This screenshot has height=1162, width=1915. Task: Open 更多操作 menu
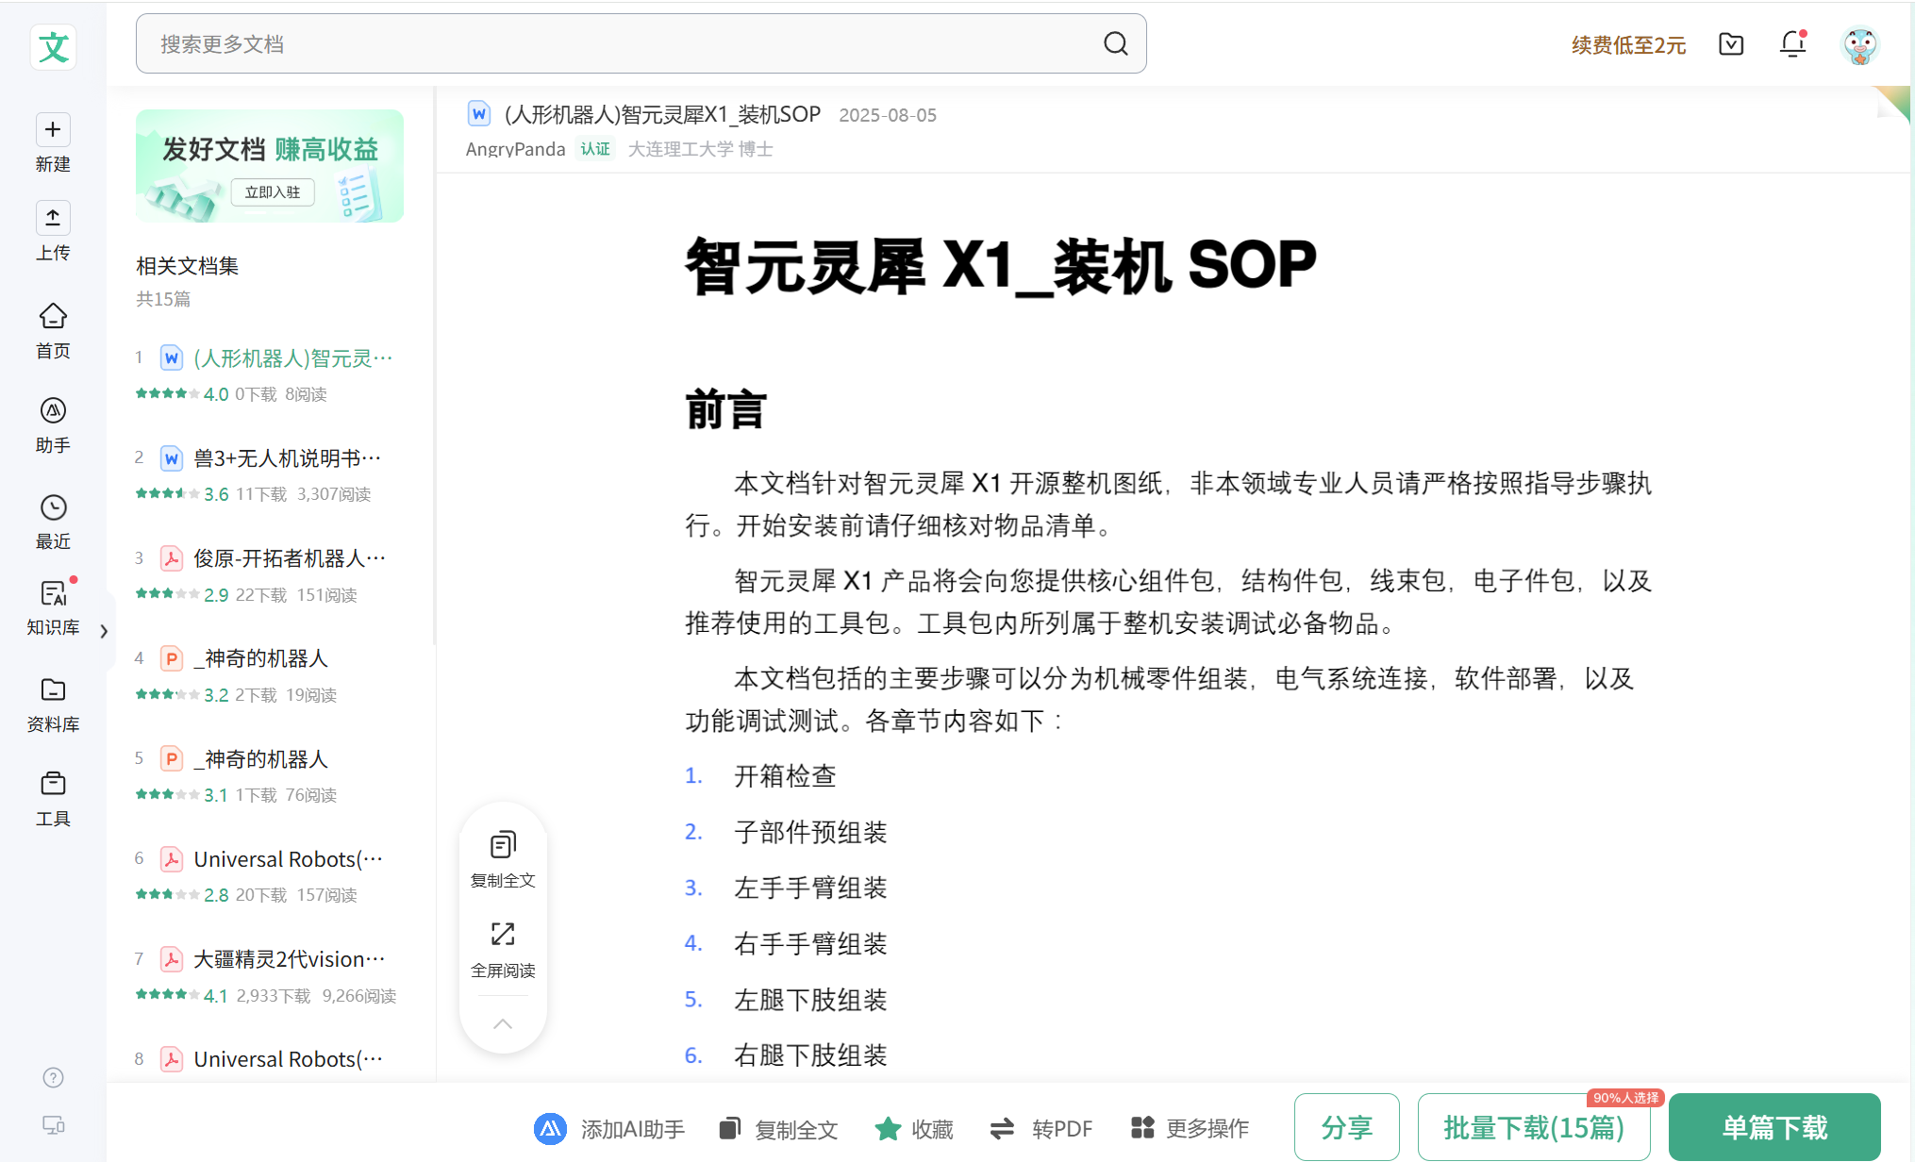pyautogui.click(x=1189, y=1129)
